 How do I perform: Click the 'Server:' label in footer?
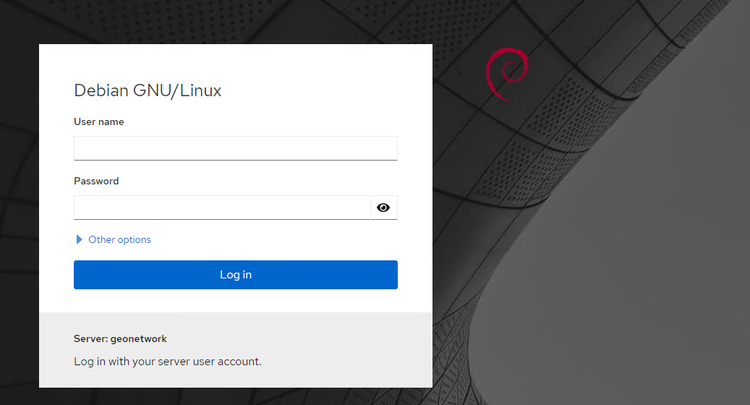tap(90, 338)
